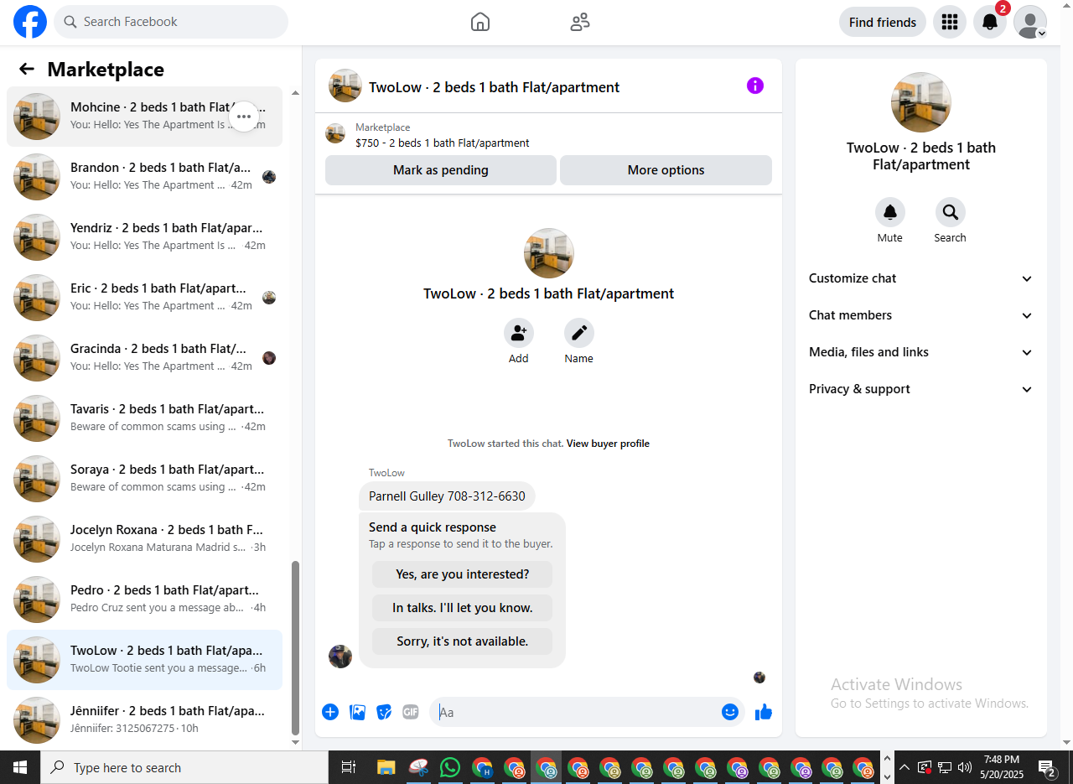Open the $750 Marketplace listing link
The width and height of the screenshot is (1073, 784).
[x=443, y=143]
